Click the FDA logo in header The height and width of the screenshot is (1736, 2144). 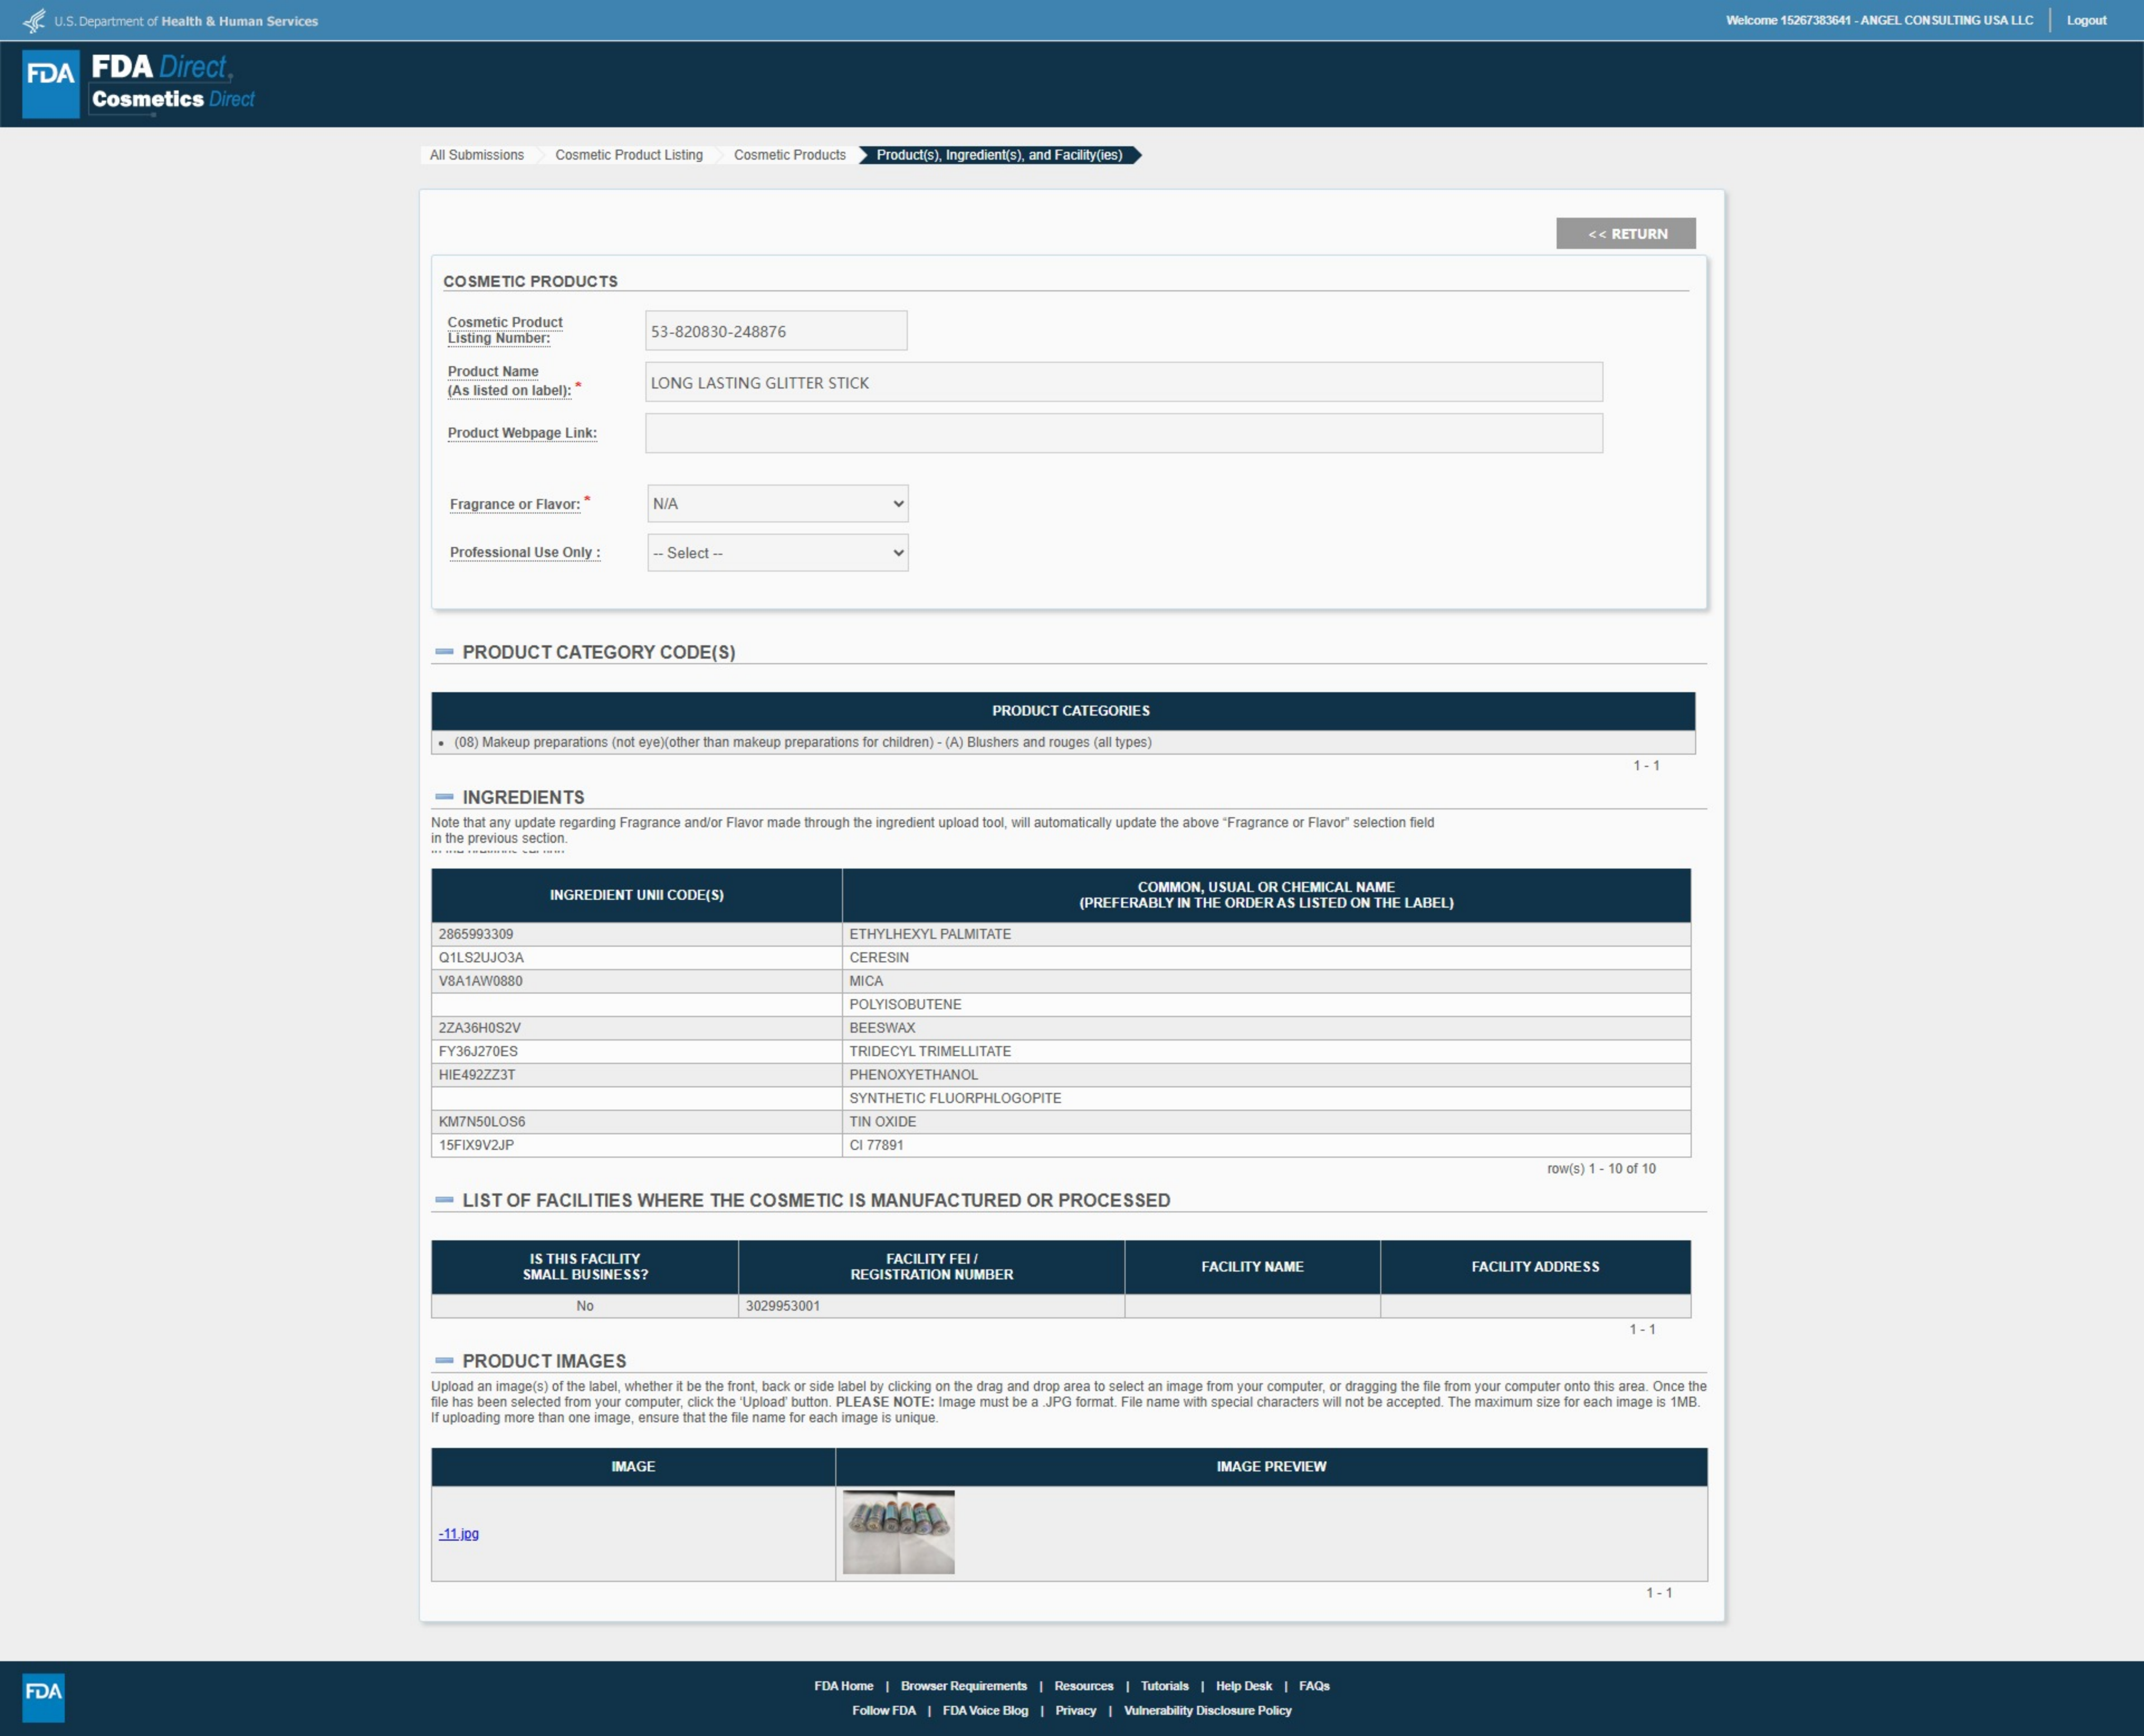[51, 83]
